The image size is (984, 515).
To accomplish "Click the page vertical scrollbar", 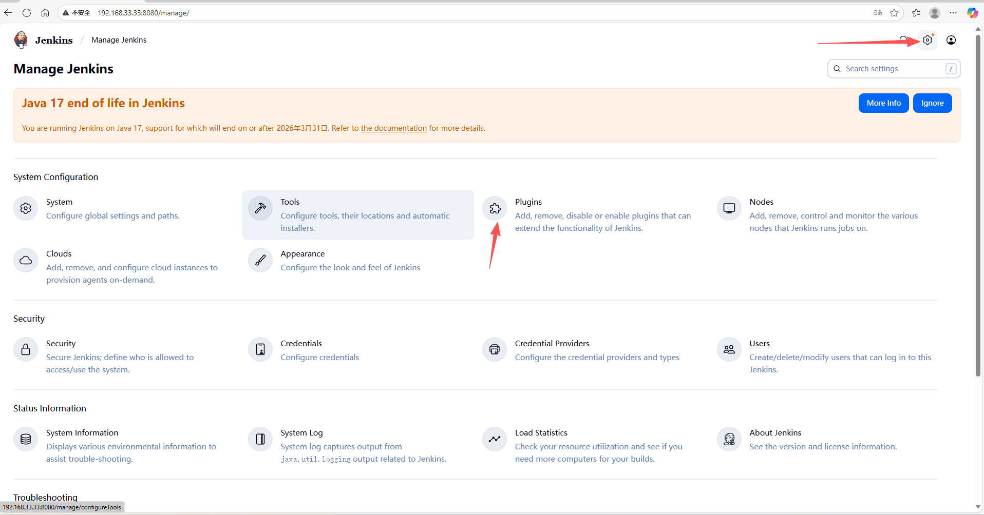I will 978,205.
